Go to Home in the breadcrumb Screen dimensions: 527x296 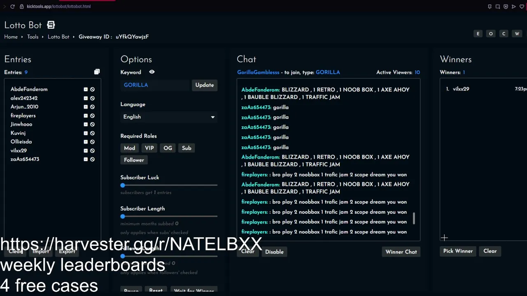[x=11, y=37]
